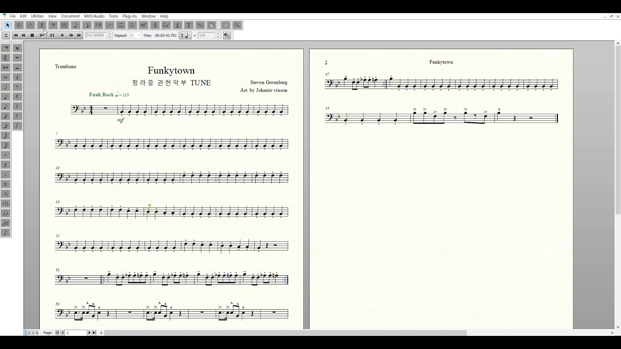Pause playback
The width and height of the screenshot is (621, 349).
(52, 35)
